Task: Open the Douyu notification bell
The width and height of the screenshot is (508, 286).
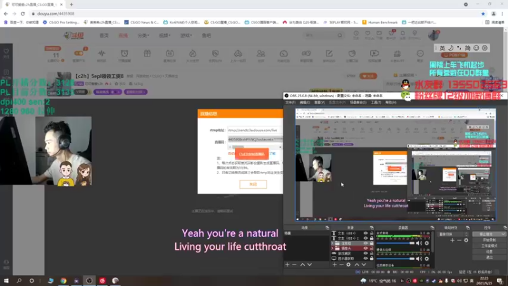Action: [403, 34]
